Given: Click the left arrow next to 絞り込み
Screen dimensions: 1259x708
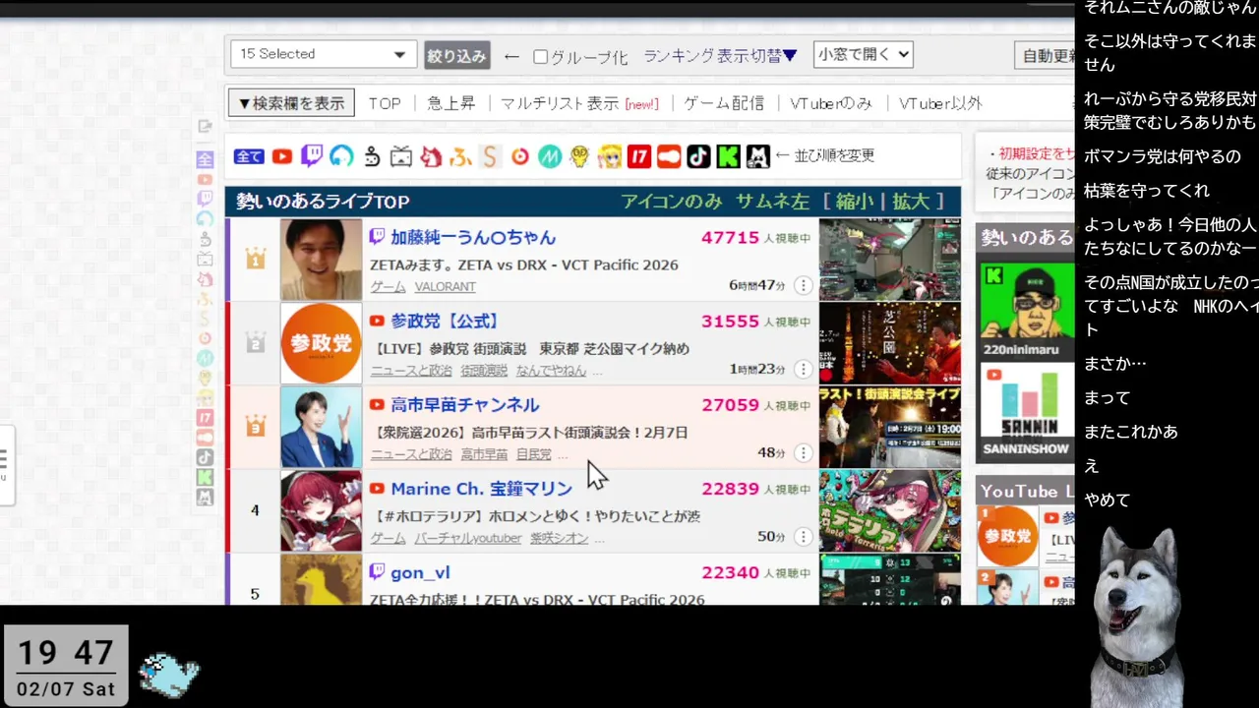Looking at the screenshot, I should pos(511,56).
